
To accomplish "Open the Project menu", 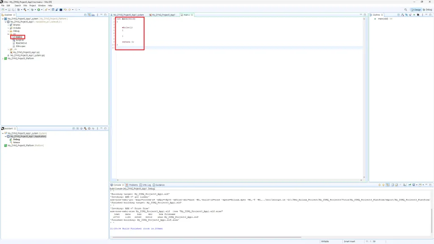I will 33,6.
